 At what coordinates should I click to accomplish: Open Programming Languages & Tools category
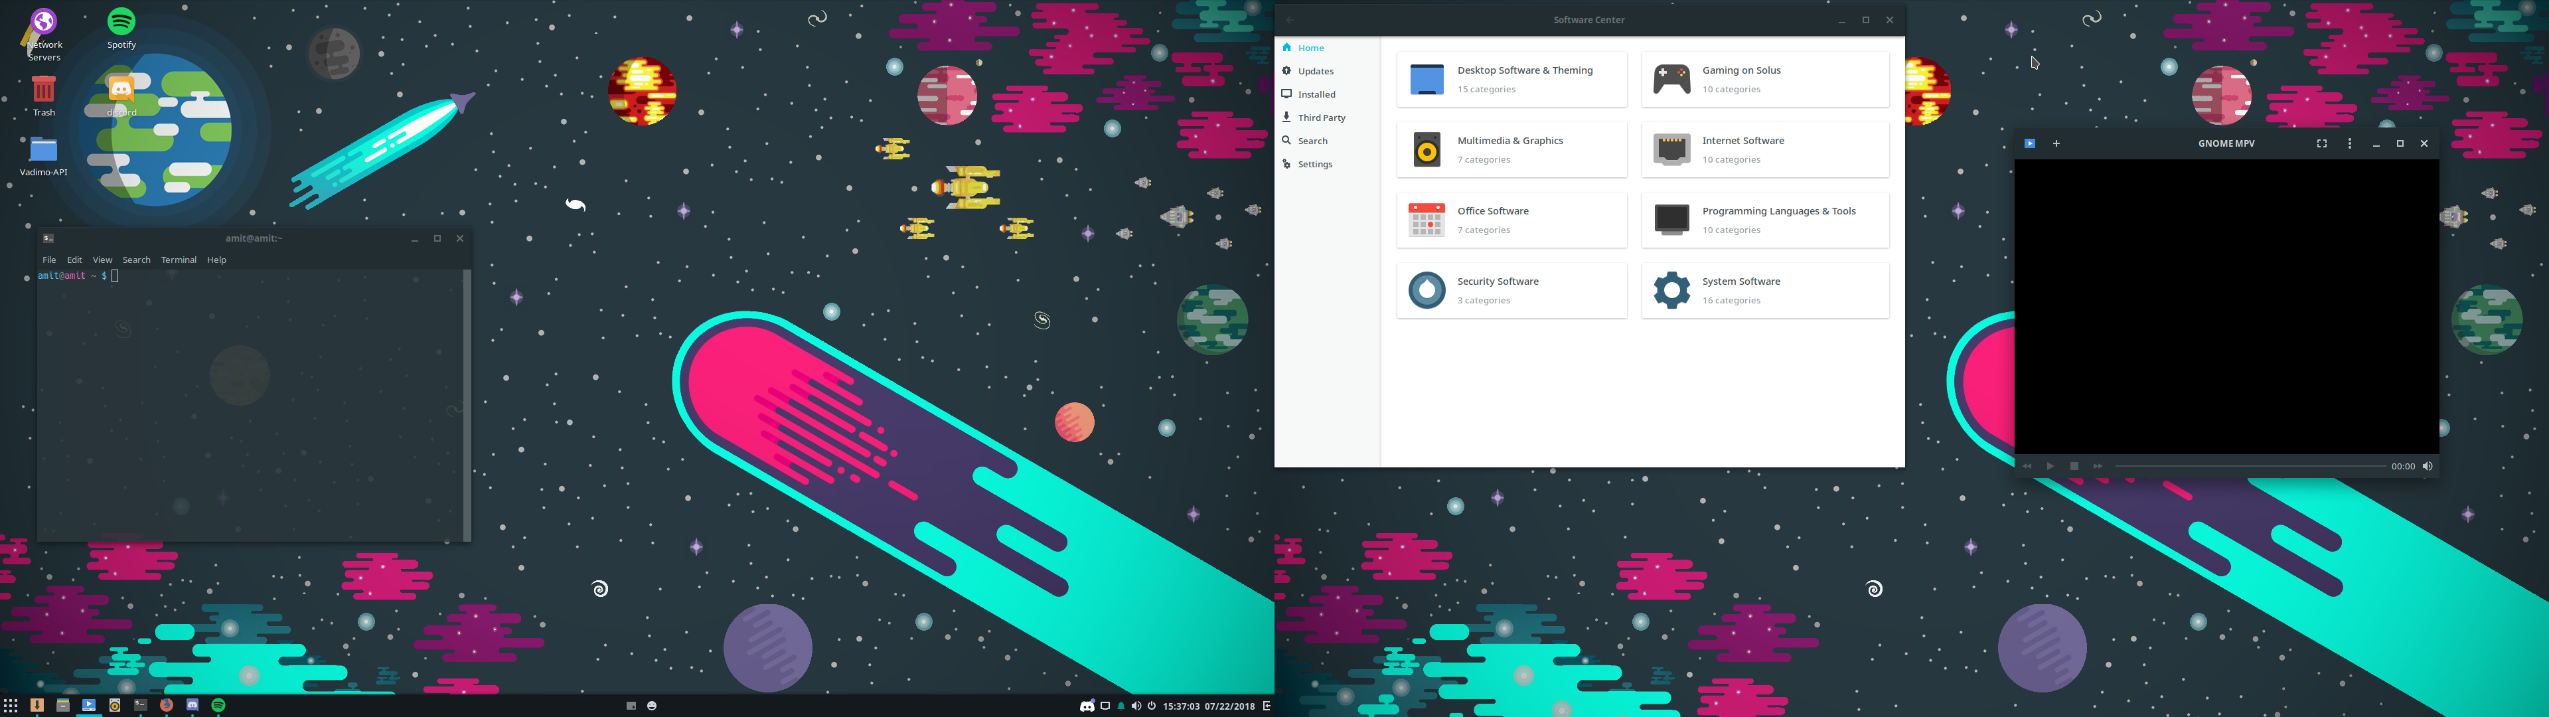pos(1764,220)
